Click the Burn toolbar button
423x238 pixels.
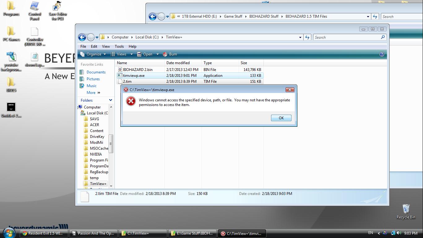[170, 54]
